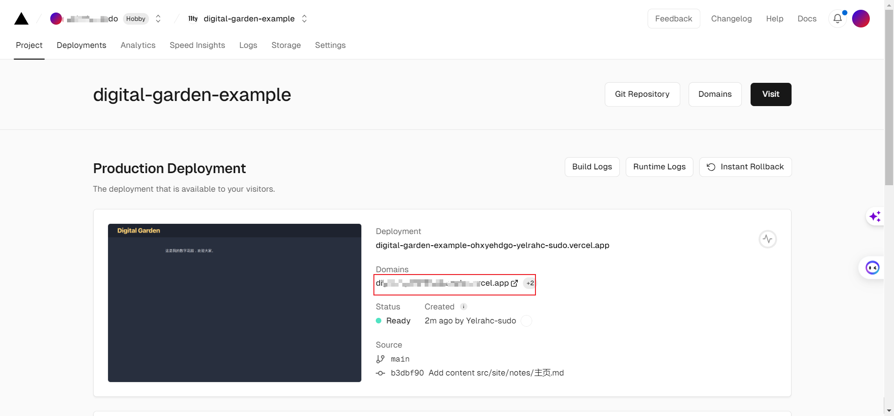Open the Speed Insights tab
This screenshot has width=894, height=416.
pos(197,45)
